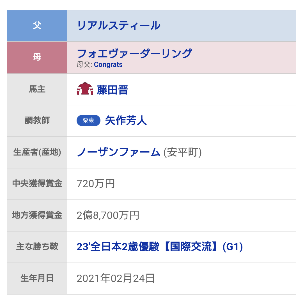Click the red 母 header cell
Screen dimensions: 303x306
pyautogui.click(x=37, y=57)
